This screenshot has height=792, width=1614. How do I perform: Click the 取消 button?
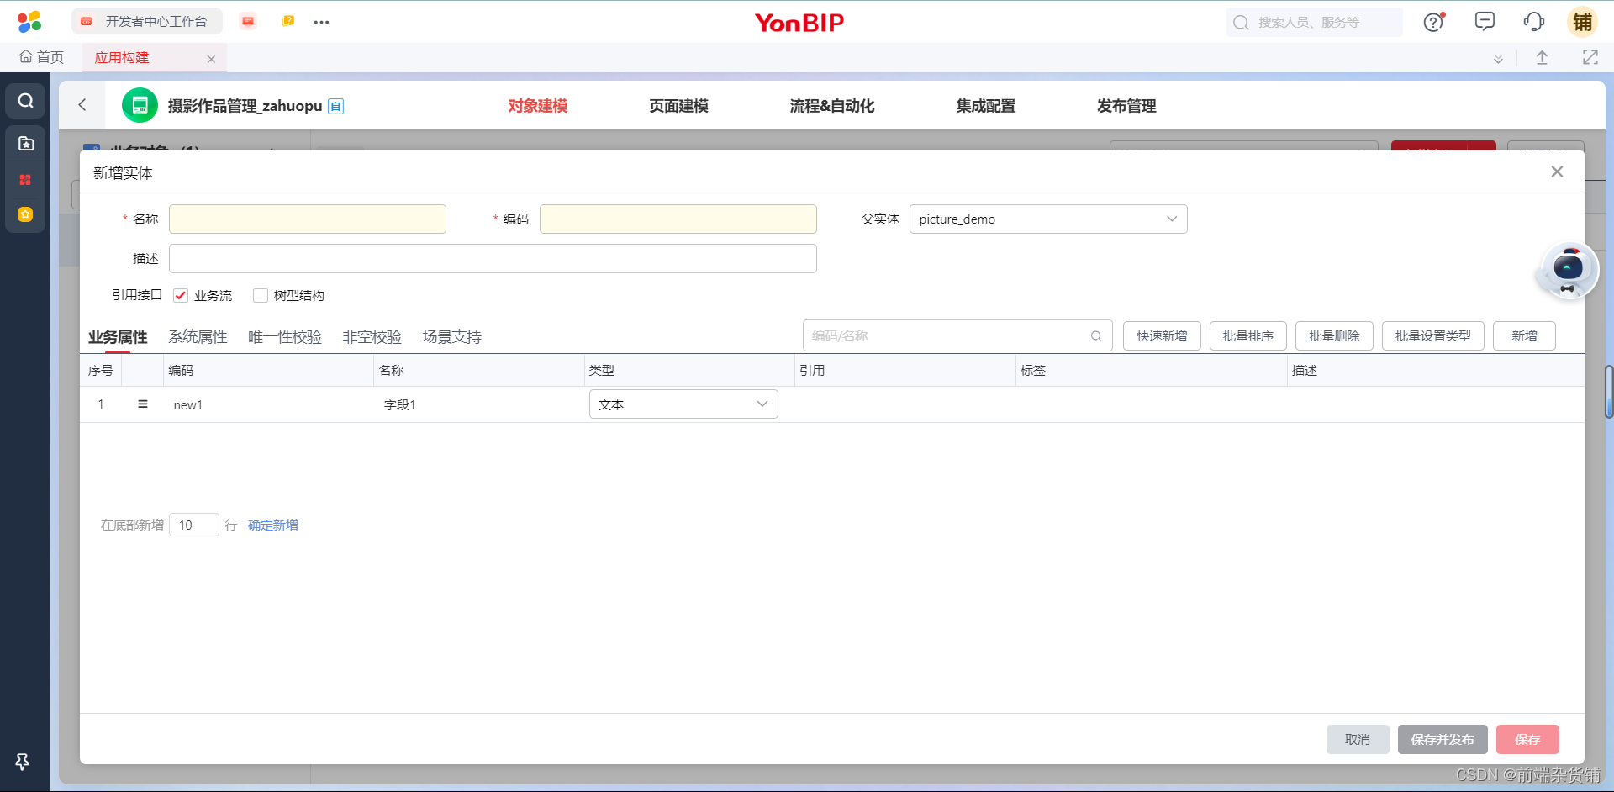pos(1358,740)
